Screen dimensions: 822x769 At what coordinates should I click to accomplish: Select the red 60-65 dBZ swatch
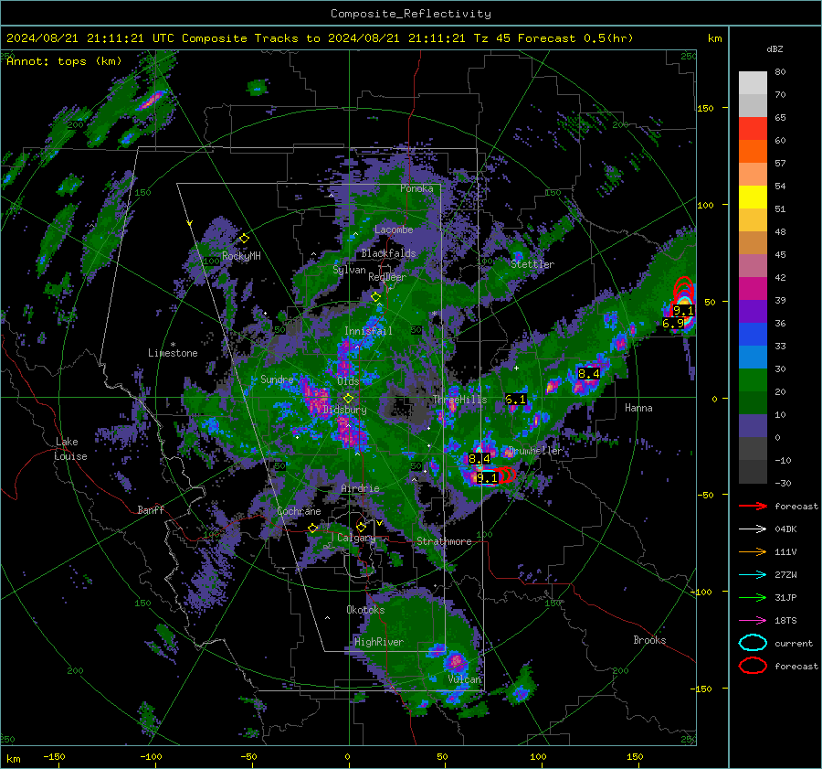(x=753, y=129)
